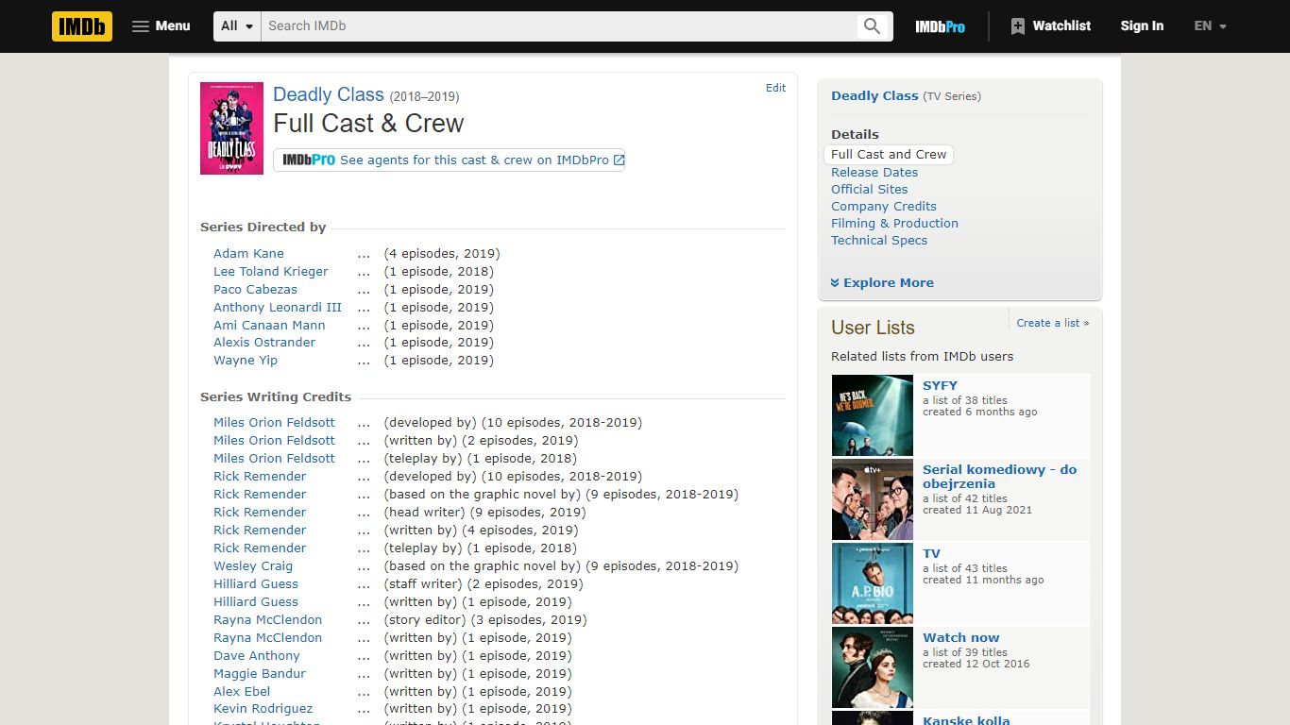Open the Watchlist with bookmark icon
This screenshot has height=725, width=1290.
click(x=1050, y=26)
